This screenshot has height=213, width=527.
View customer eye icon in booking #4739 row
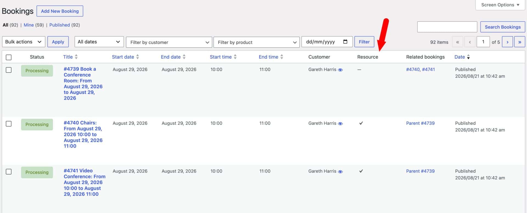(x=340, y=70)
